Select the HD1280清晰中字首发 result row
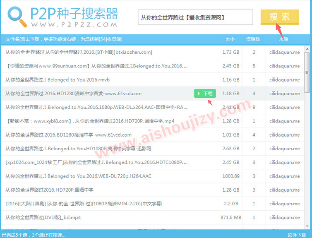The image size is (312, 238). pos(152,93)
